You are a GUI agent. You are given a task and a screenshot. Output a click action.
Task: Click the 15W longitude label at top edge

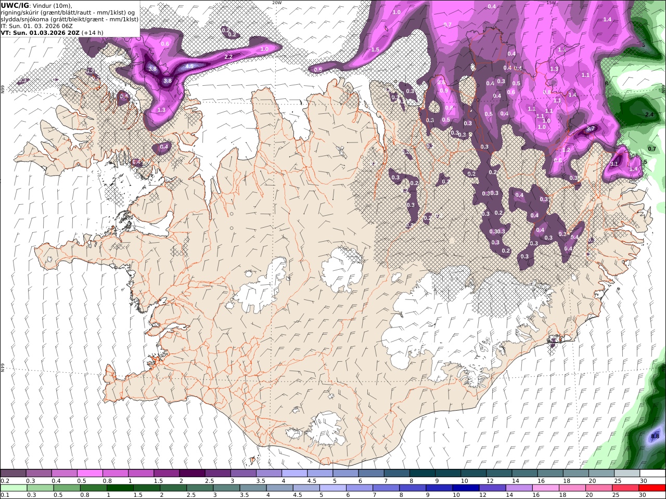pyautogui.click(x=551, y=3)
